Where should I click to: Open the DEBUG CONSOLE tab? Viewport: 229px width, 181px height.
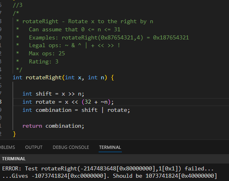coord(71,147)
